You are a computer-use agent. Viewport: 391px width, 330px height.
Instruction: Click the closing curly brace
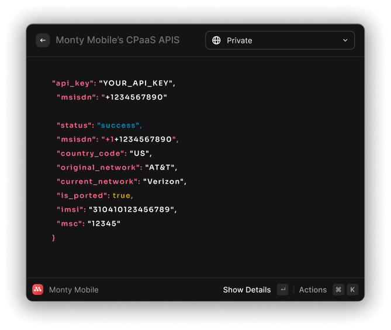[54, 238]
